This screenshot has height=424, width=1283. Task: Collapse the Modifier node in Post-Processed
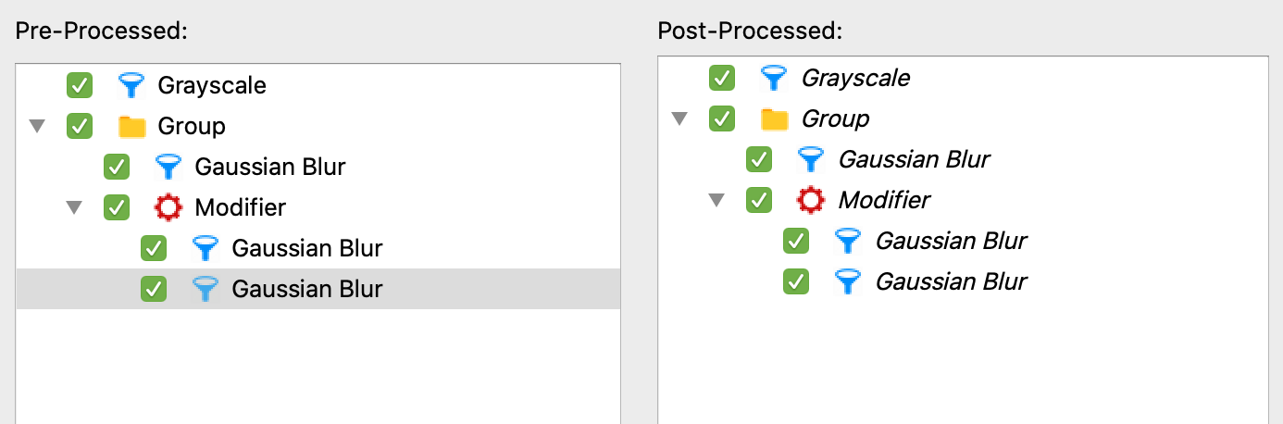[716, 200]
